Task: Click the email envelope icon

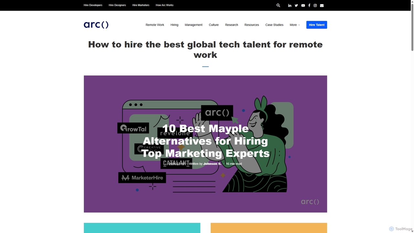Action: [x=321, y=6]
